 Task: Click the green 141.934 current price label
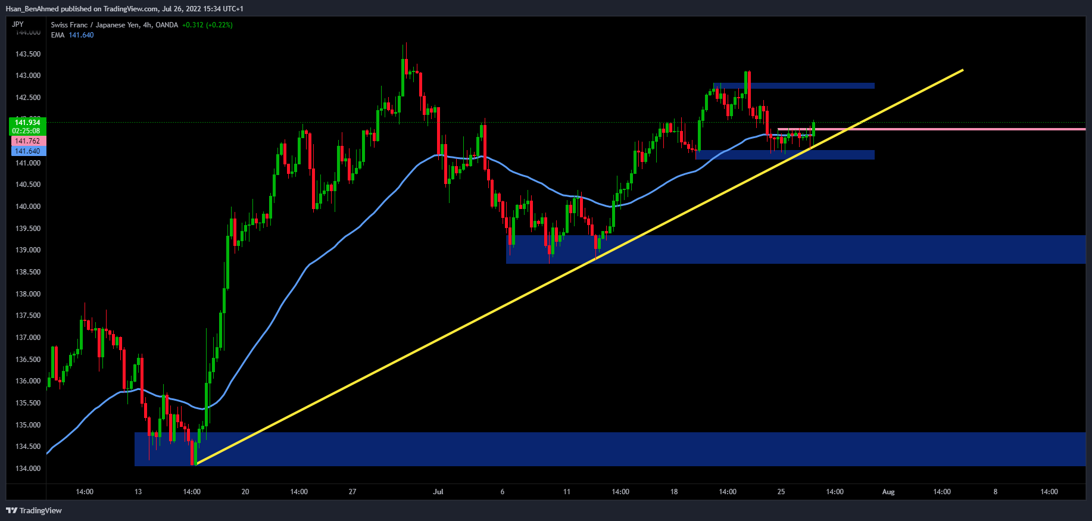[28, 123]
